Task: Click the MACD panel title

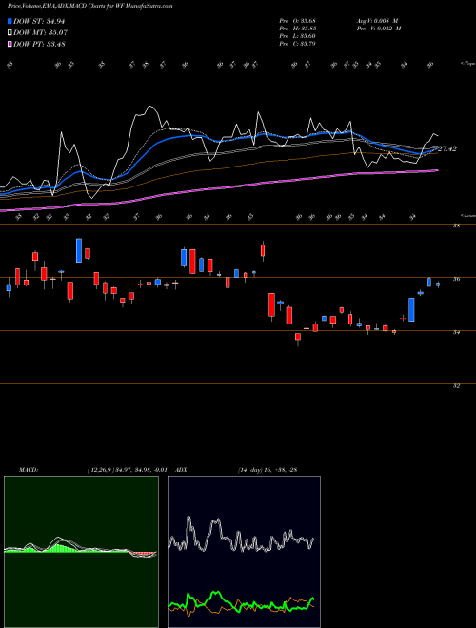Action: click(29, 470)
